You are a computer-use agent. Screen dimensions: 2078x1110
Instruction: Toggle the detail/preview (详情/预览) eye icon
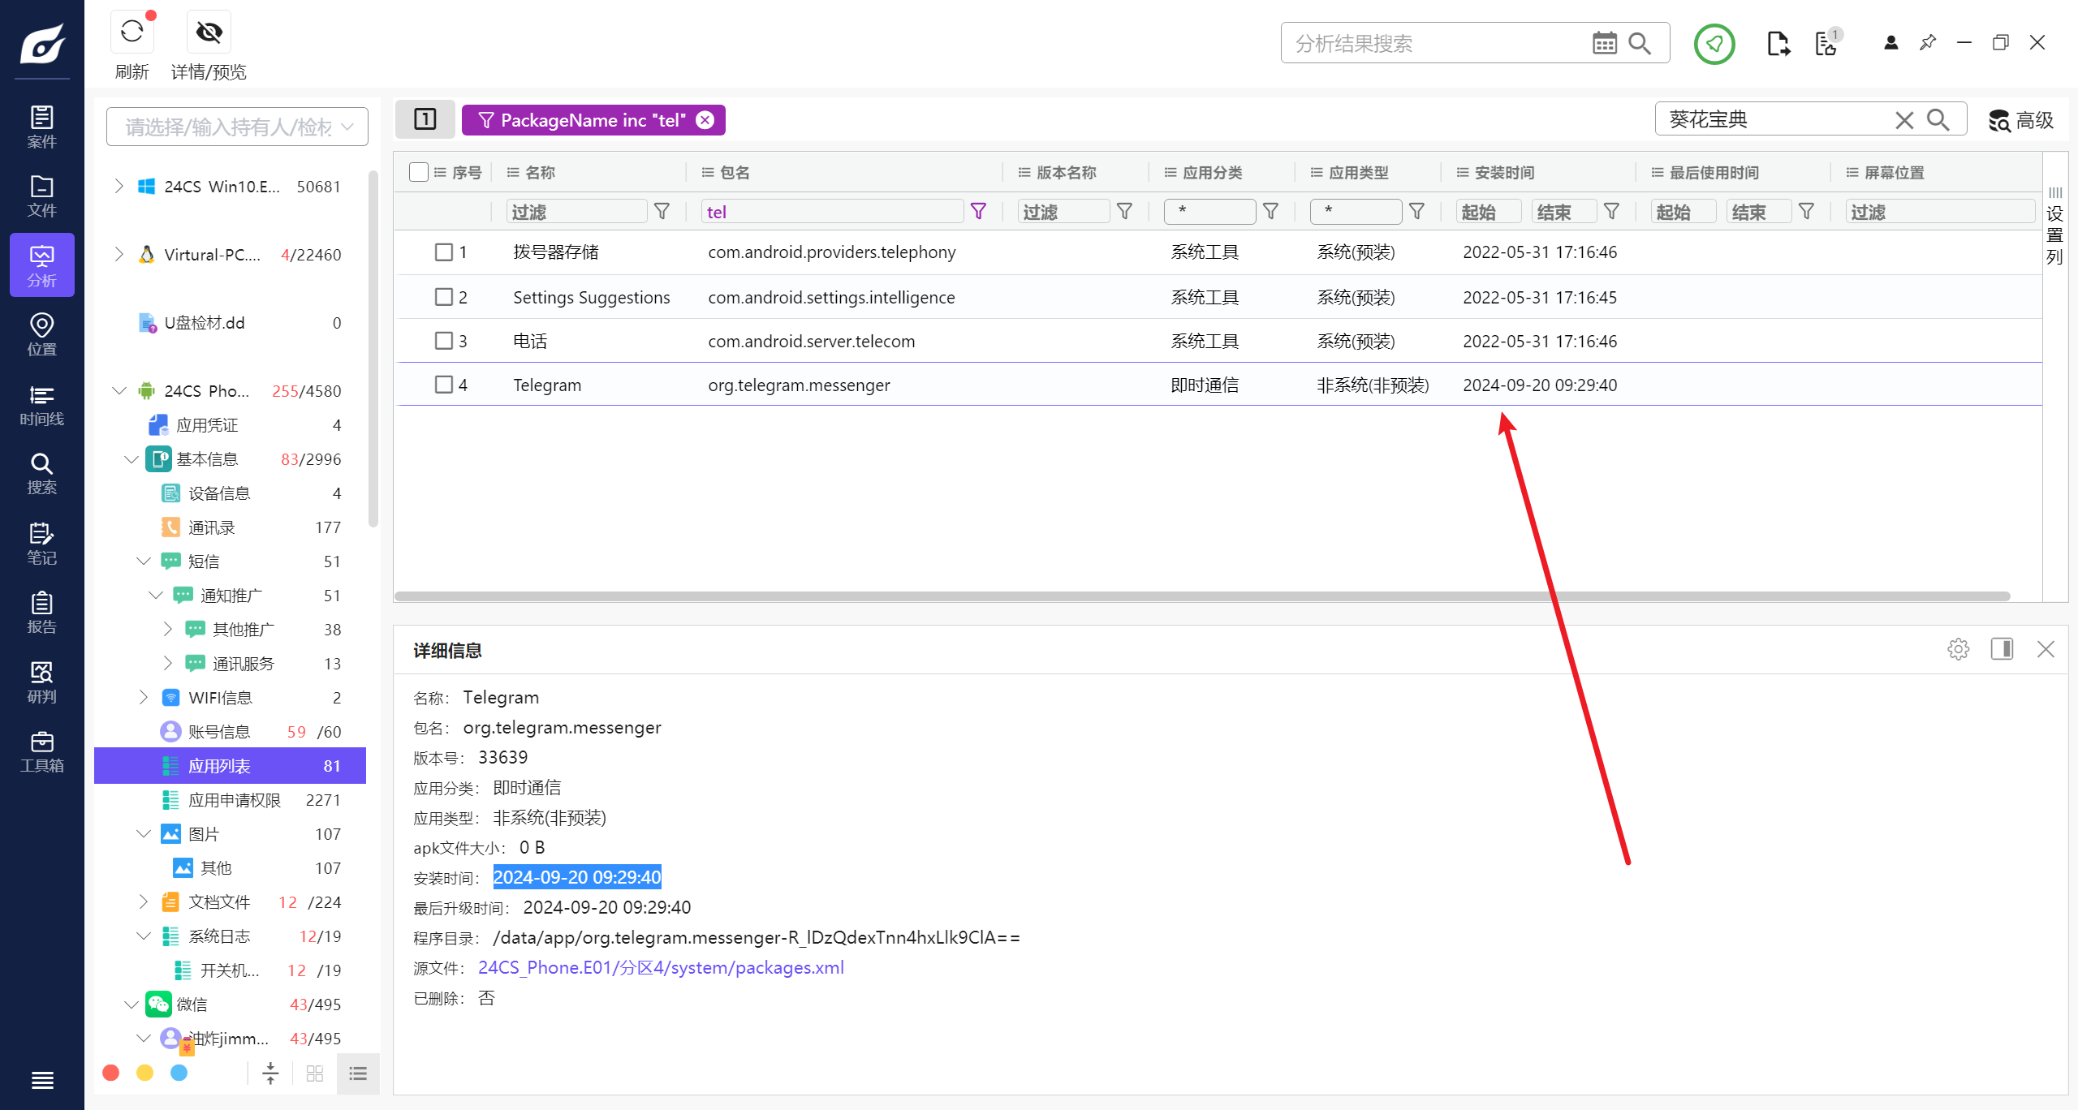pyautogui.click(x=209, y=32)
